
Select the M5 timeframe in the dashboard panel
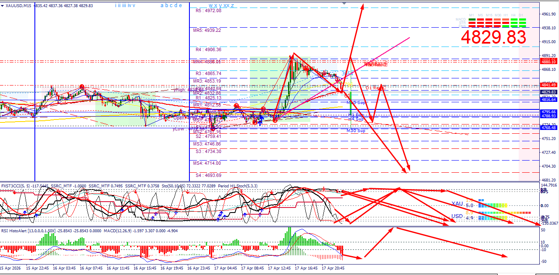[480, 15]
